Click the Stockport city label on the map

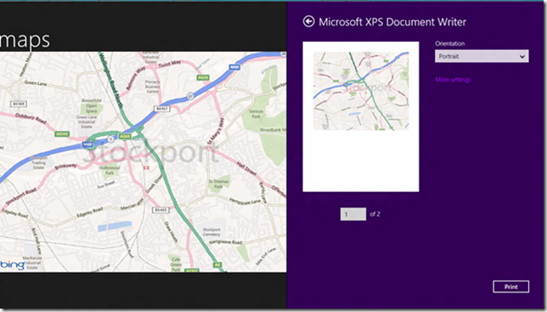(150, 152)
